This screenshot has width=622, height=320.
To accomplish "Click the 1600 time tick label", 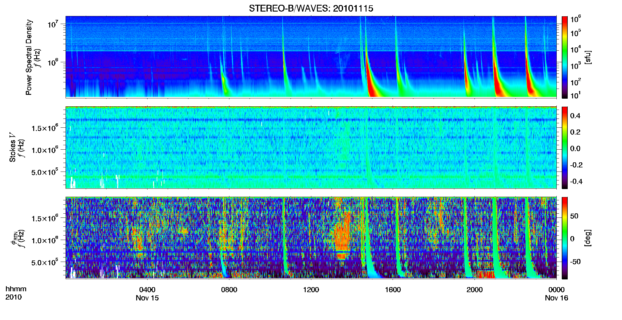I will (x=393, y=289).
